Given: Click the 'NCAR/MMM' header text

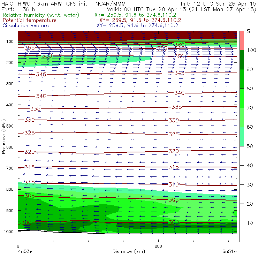Looking at the screenshot, I should click(x=111, y=3).
